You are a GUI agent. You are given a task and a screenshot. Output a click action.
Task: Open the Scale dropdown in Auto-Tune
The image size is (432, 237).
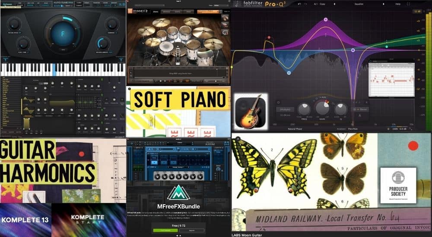click(x=46, y=5)
